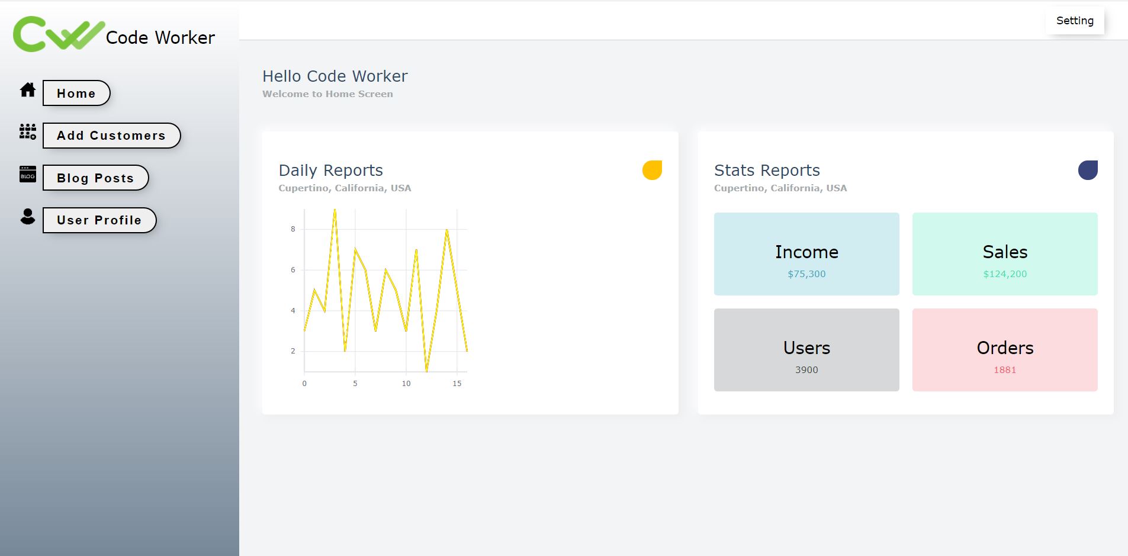Click the Stats Reports title

click(x=767, y=171)
